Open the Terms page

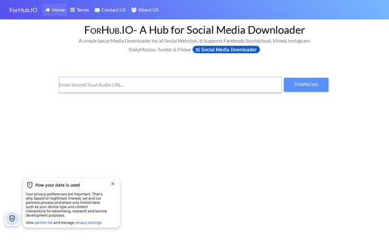click(80, 10)
